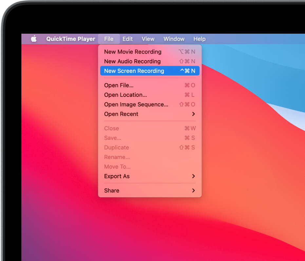Open the View menu
The image size is (305, 261).
(x=148, y=39)
